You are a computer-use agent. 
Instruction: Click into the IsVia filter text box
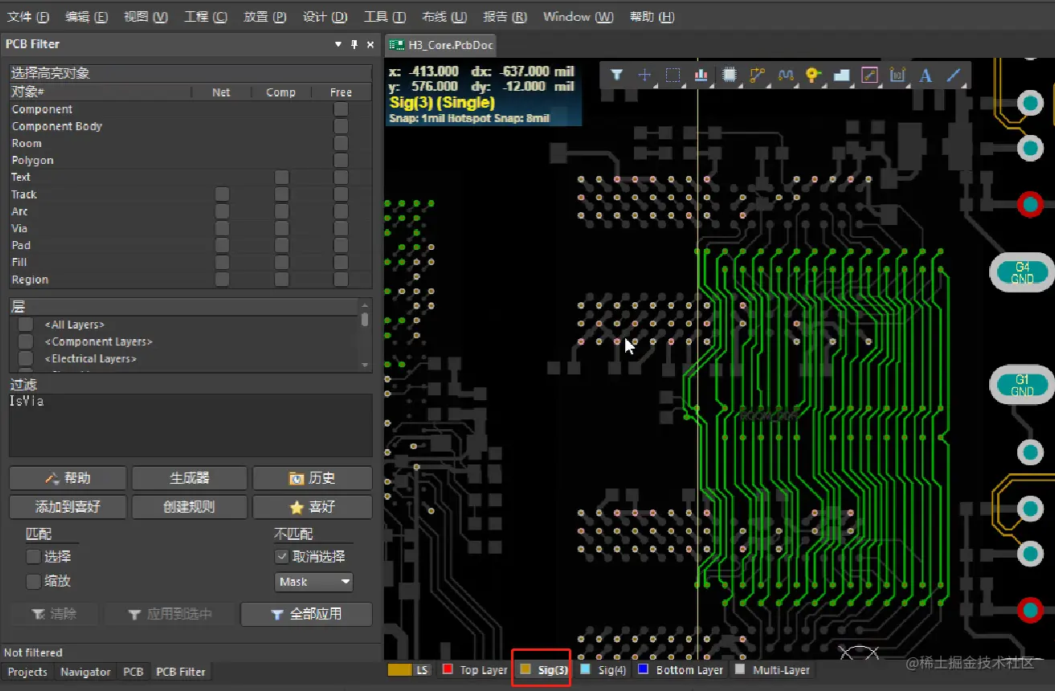[190, 424]
